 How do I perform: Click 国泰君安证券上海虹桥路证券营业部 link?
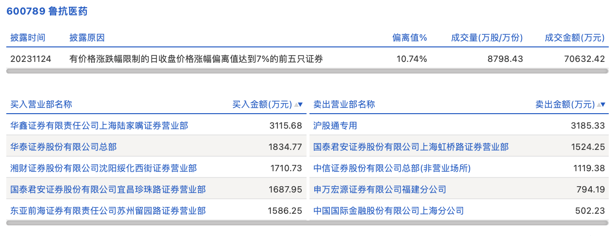(x=411, y=147)
